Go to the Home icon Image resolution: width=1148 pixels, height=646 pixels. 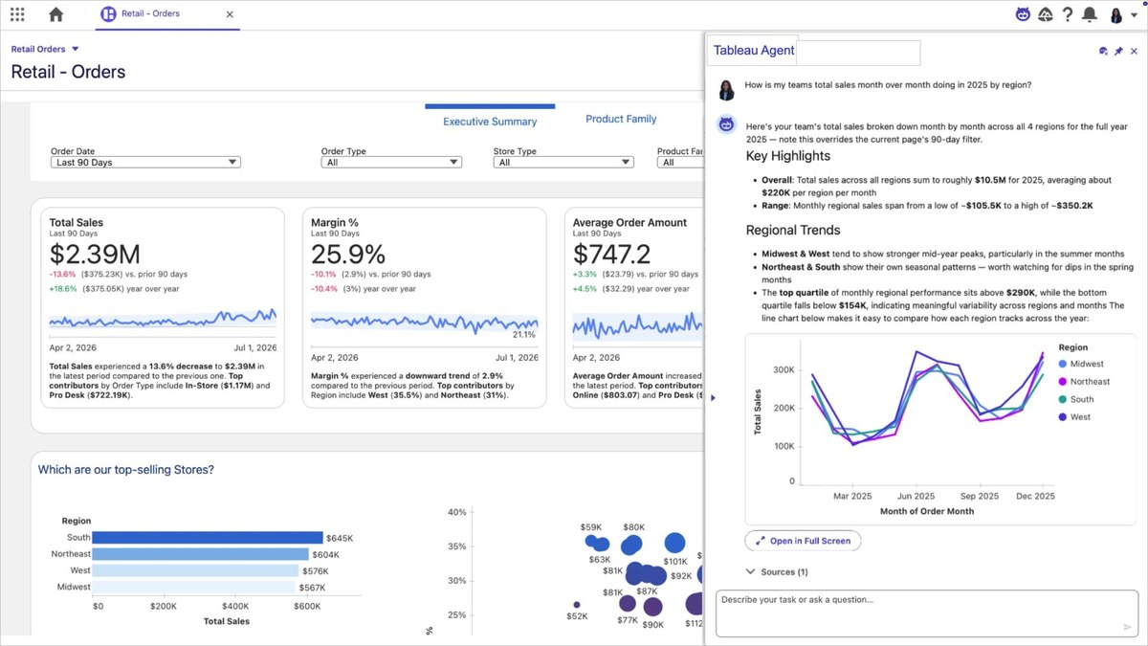point(56,14)
